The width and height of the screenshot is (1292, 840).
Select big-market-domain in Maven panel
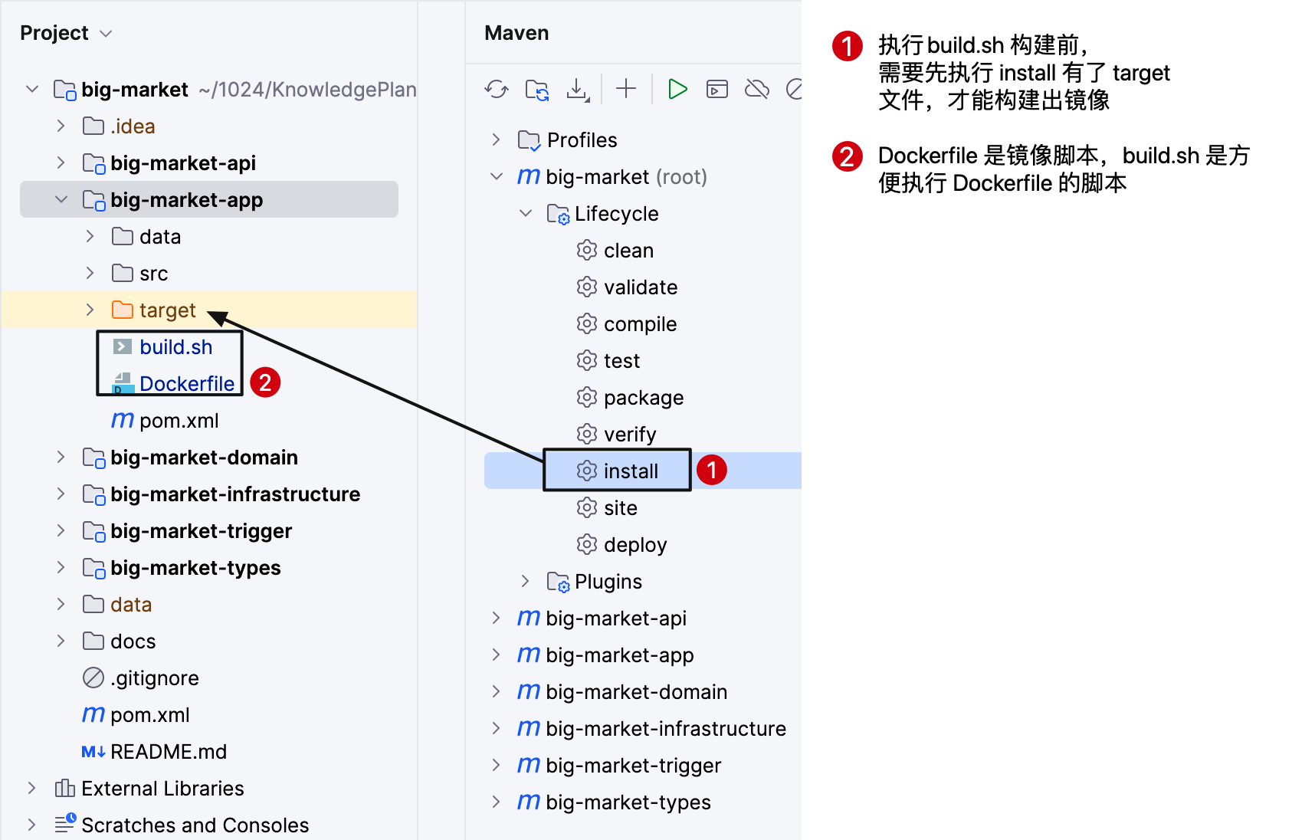[636, 691]
